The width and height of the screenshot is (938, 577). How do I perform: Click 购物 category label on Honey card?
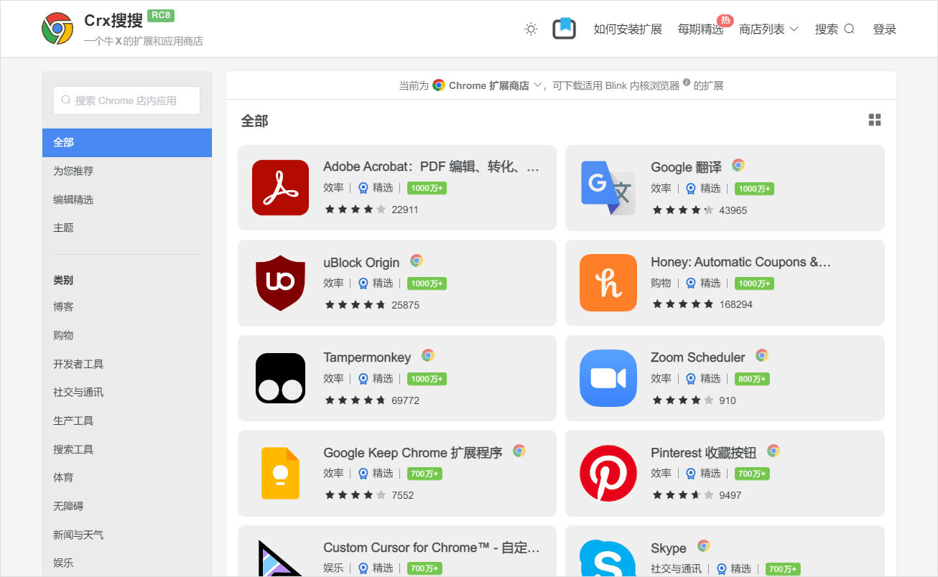(x=661, y=283)
